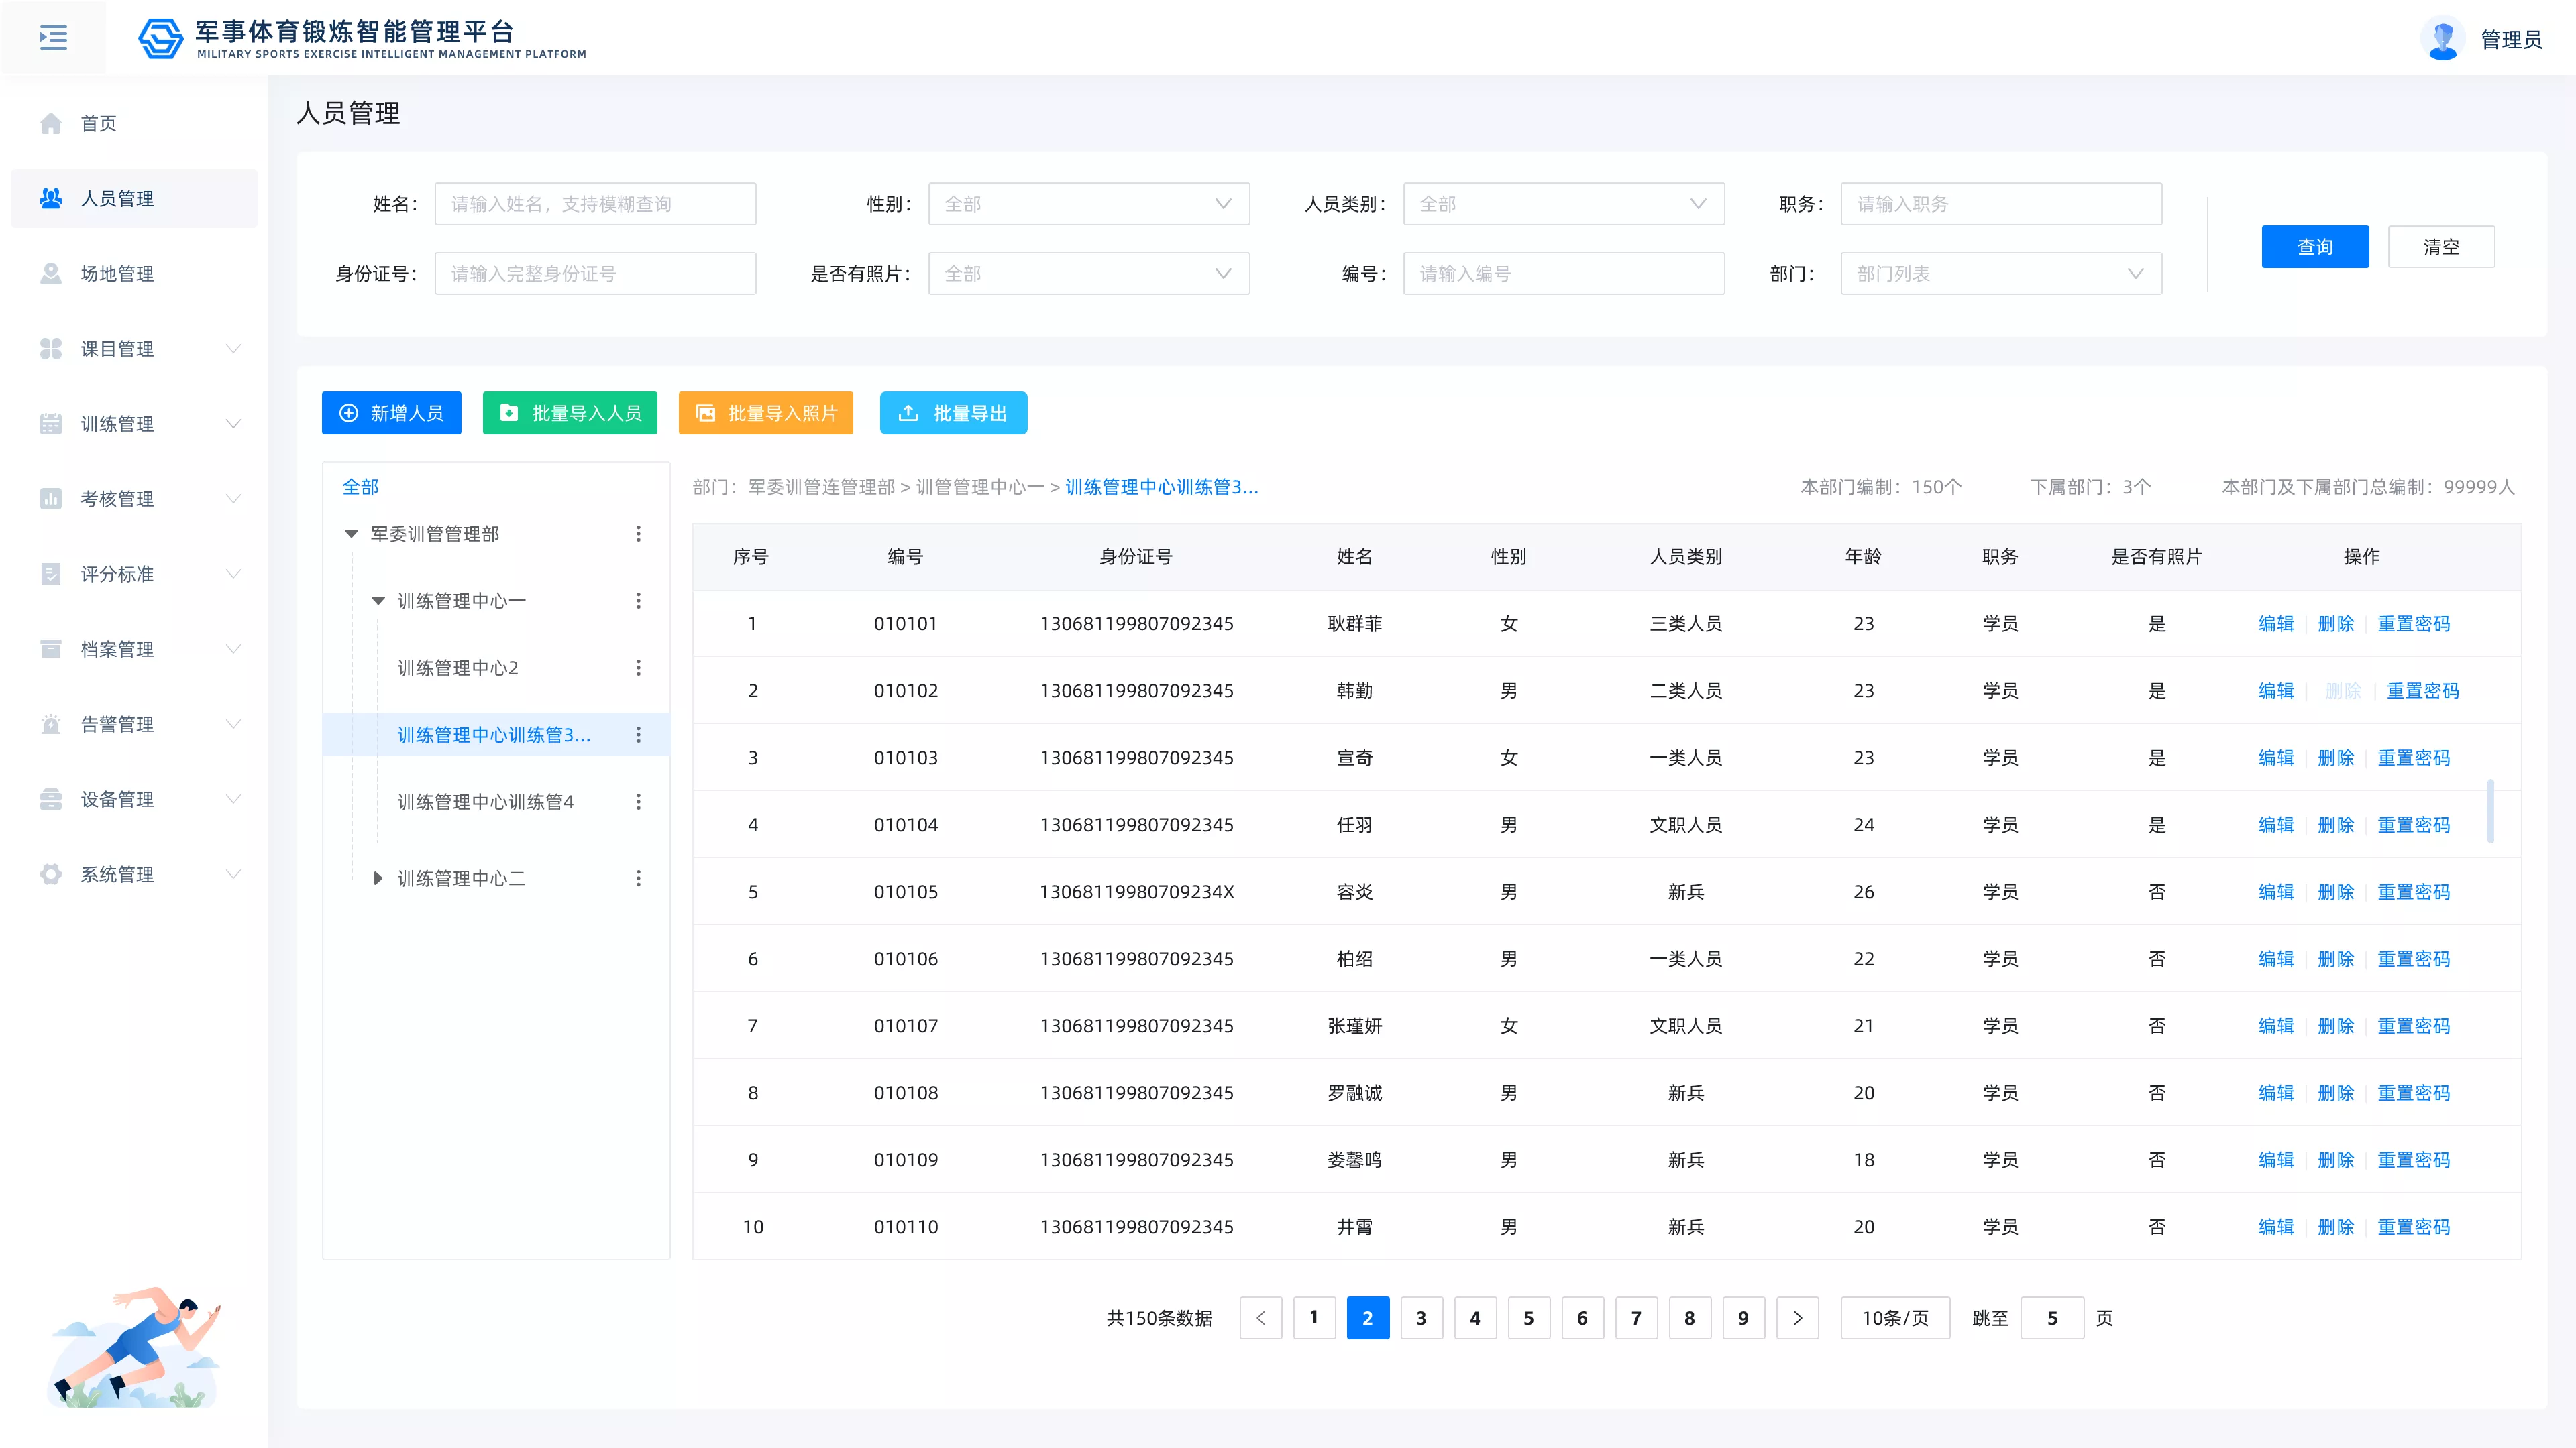Click the table's vertical scrollbar
Viewport: 2576px width, 1448px height.
coord(2490,810)
